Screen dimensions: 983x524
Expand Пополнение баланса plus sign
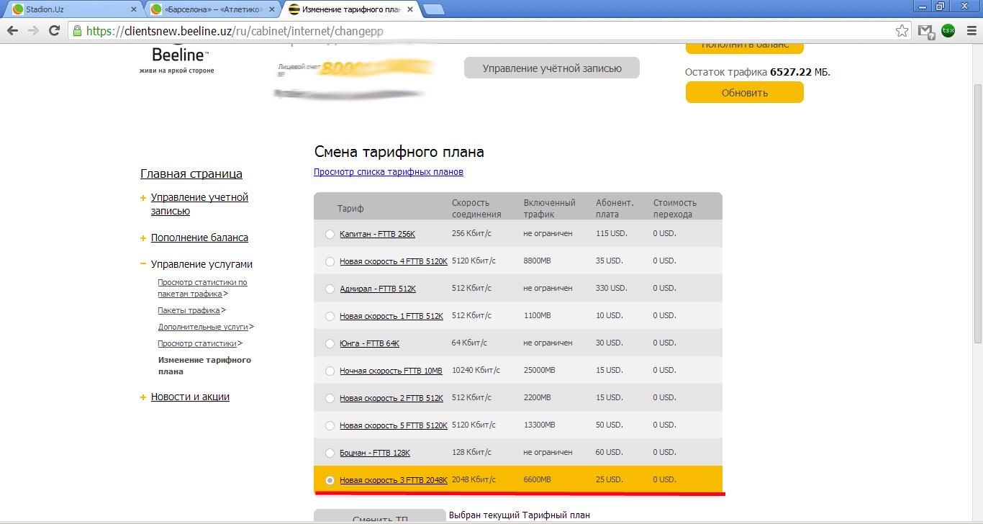click(143, 238)
